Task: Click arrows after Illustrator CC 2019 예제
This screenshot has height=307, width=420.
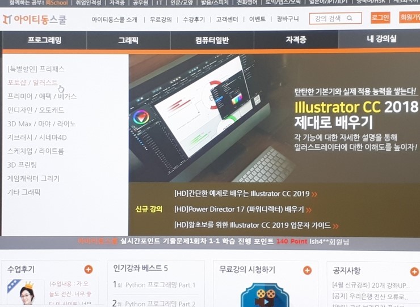Action: (314, 194)
